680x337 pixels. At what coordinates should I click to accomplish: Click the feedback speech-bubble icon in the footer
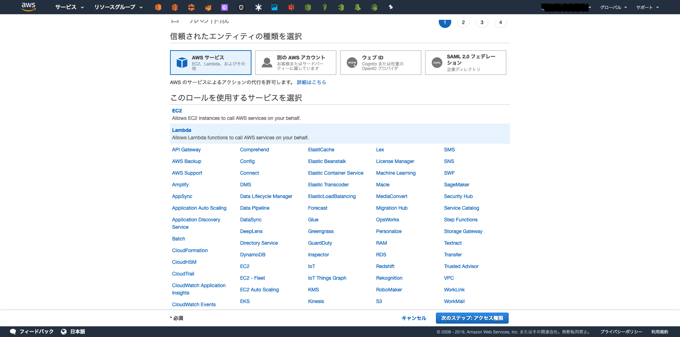(x=13, y=332)
